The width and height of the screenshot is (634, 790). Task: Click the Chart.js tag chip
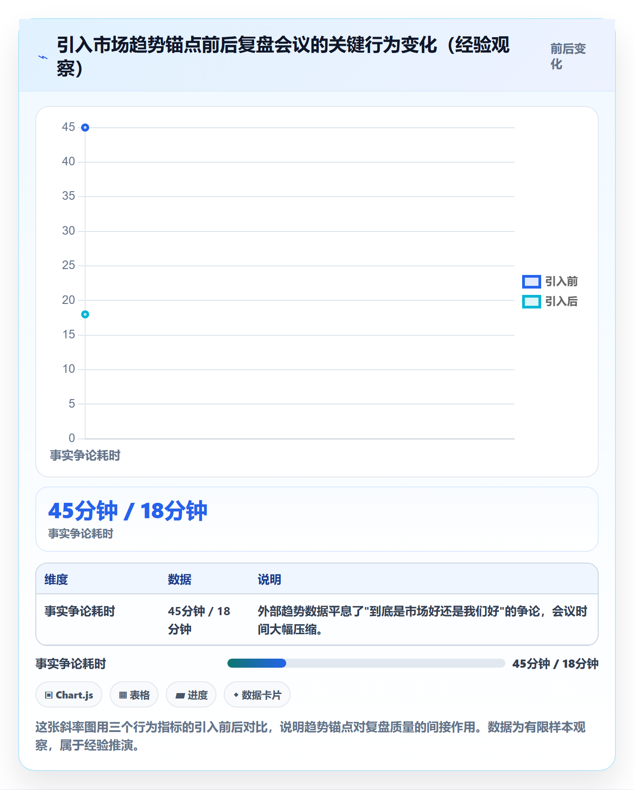(x=69, y=694)
